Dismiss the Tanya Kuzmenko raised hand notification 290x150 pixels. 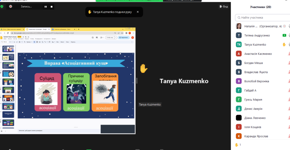coord(138,12)
